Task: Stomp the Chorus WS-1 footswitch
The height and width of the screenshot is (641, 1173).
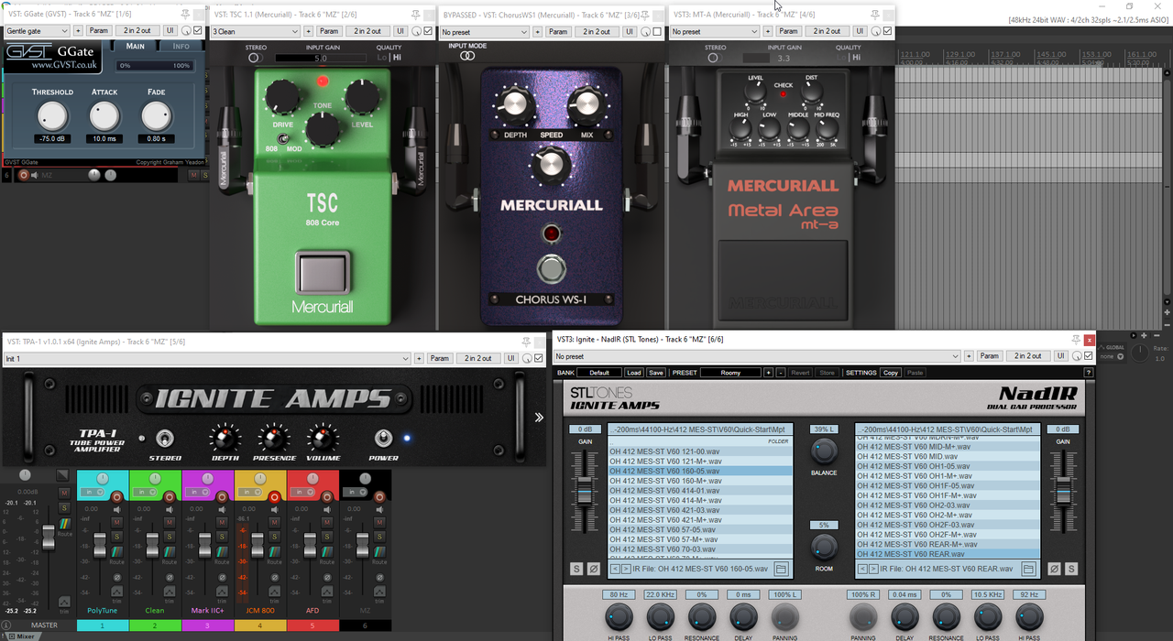Action: [550, 268]
